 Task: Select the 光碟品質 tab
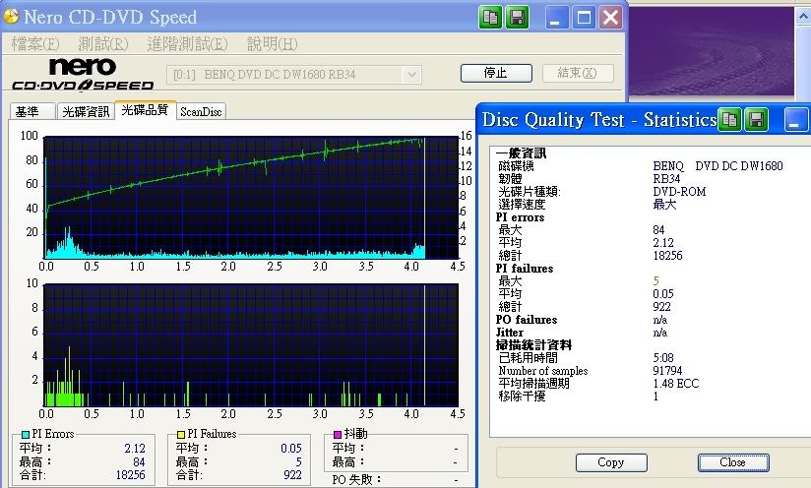point(146,110)
